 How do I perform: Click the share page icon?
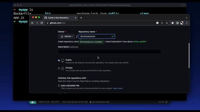162,23
